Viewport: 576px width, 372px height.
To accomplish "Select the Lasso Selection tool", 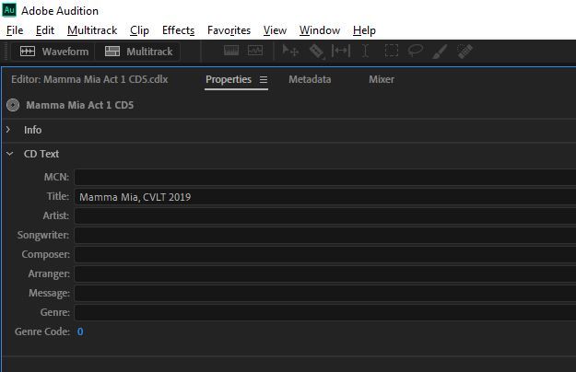I will coord(416,52).
